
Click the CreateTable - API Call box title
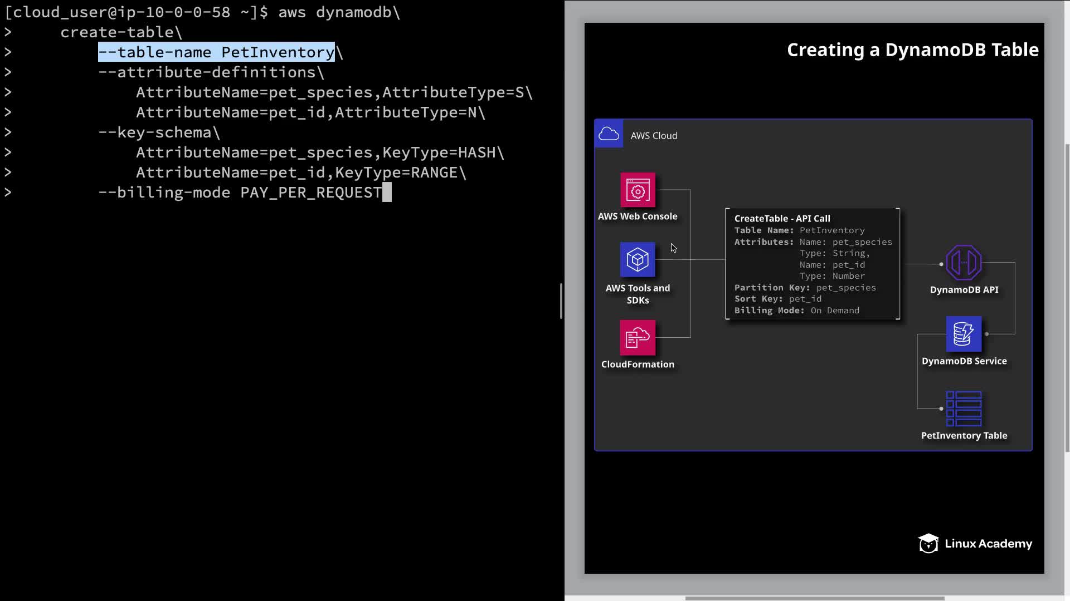(782, 219)
